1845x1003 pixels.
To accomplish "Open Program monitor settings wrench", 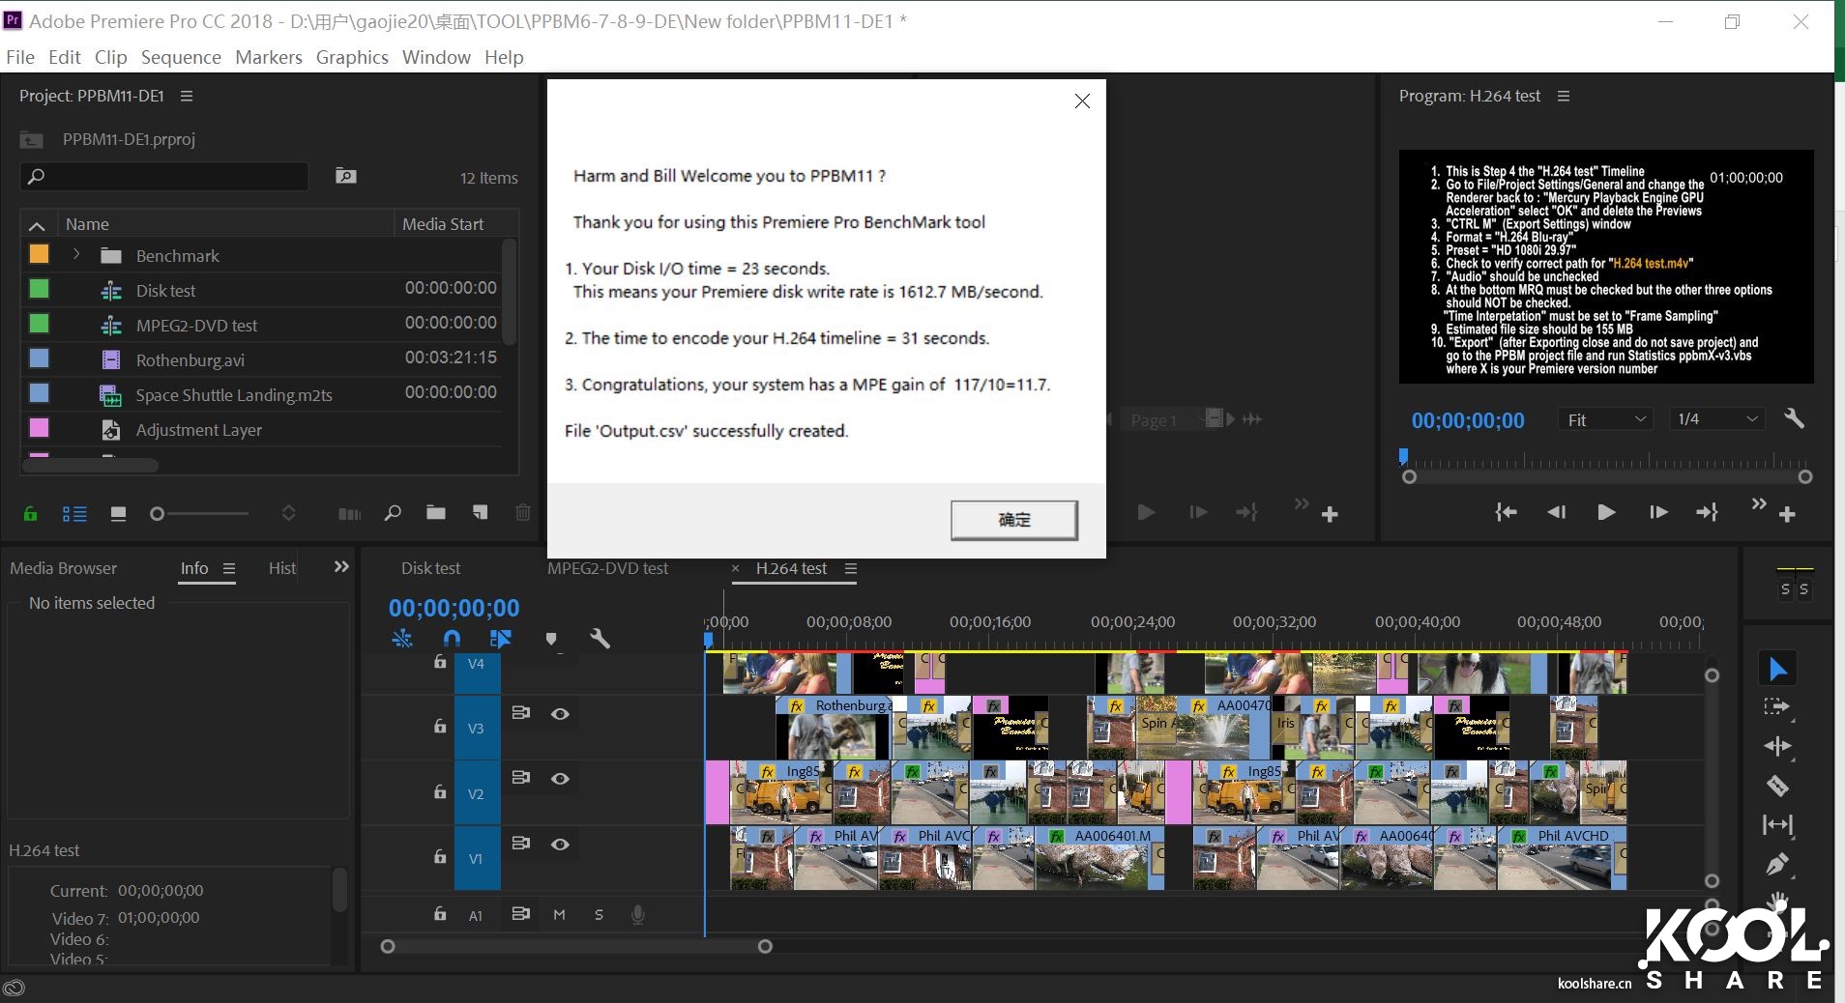I will coord(1794,418).
